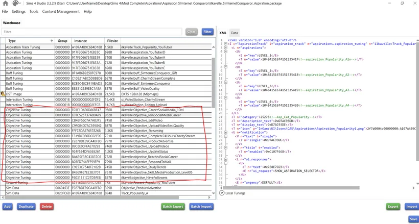Expand the Local Tunings section

pos(222,193)
